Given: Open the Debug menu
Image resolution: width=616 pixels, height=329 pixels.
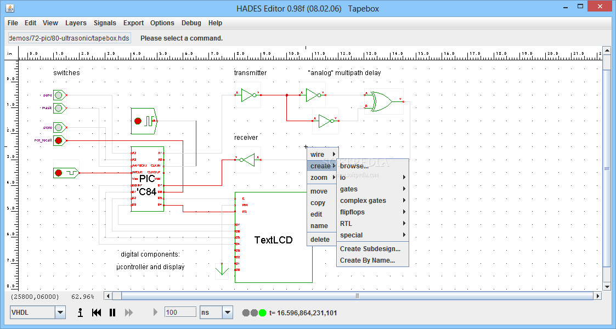Looking at the screenshot, I should [x=191, y=23].
